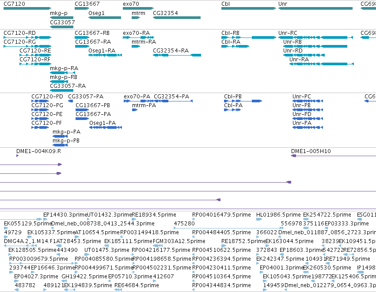Select protein CG33057-PA
Image resolution: width=376 pixels, height=292 pixels.
71,101
